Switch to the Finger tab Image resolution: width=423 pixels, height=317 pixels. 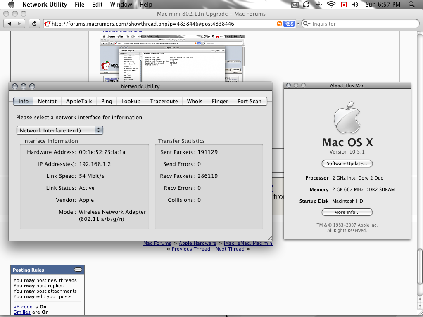click(x=220, y=102)
